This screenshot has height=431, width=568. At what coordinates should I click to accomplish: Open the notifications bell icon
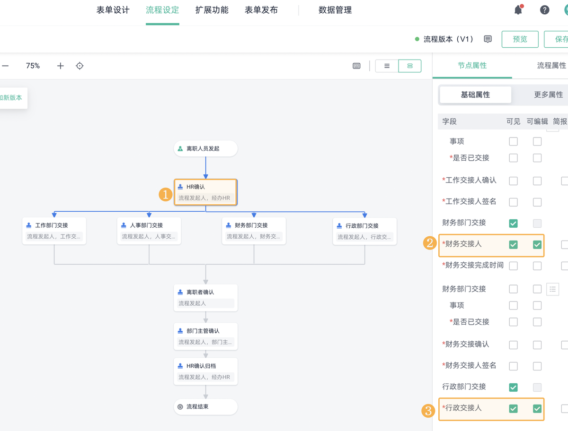point(518,9)
